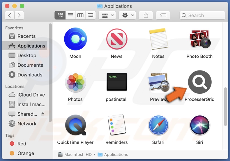
Task: Open iCloud Drive in the sidebar
Action: [x=25, y=95]
